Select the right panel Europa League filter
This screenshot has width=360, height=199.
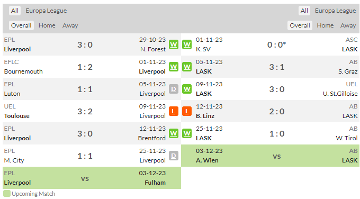pyautogui.click(x=336, y=11)
